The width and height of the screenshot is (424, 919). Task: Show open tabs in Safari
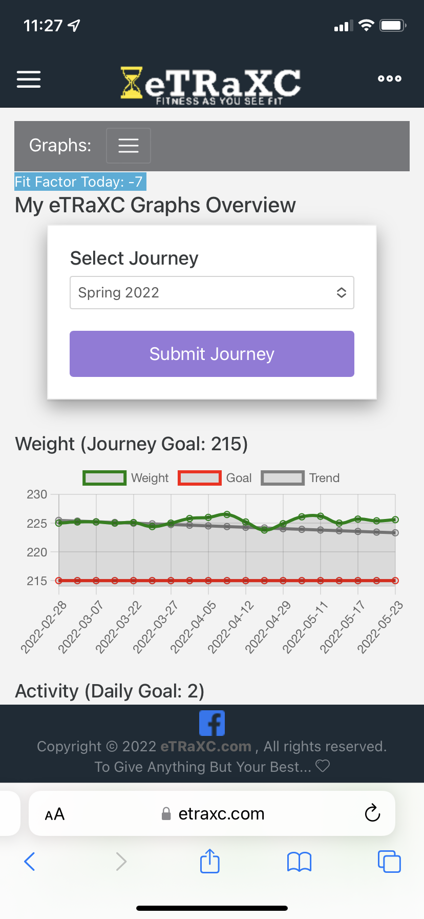tap(389, 861)
